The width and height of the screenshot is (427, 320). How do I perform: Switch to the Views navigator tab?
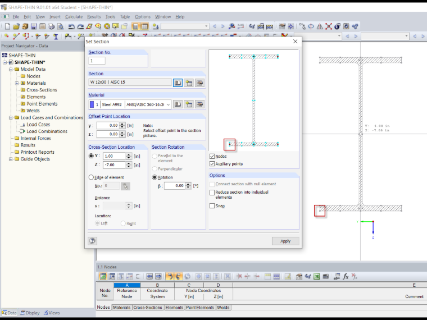click(x=52, y=313)
